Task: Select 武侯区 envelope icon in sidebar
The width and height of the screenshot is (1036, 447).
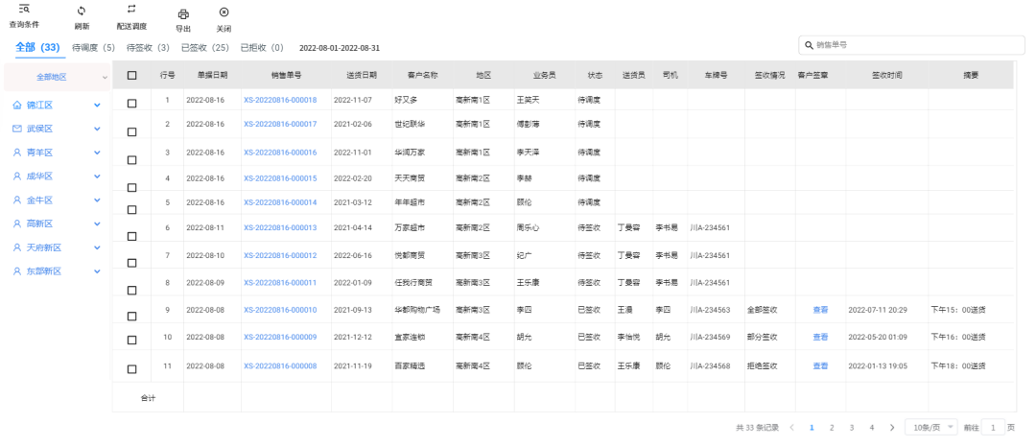Action: pos(17,129)
